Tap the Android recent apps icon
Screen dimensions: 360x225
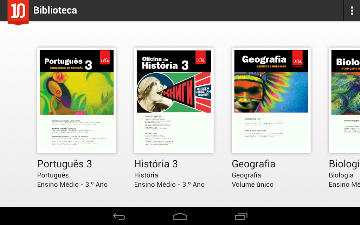(x=241, y=217)
